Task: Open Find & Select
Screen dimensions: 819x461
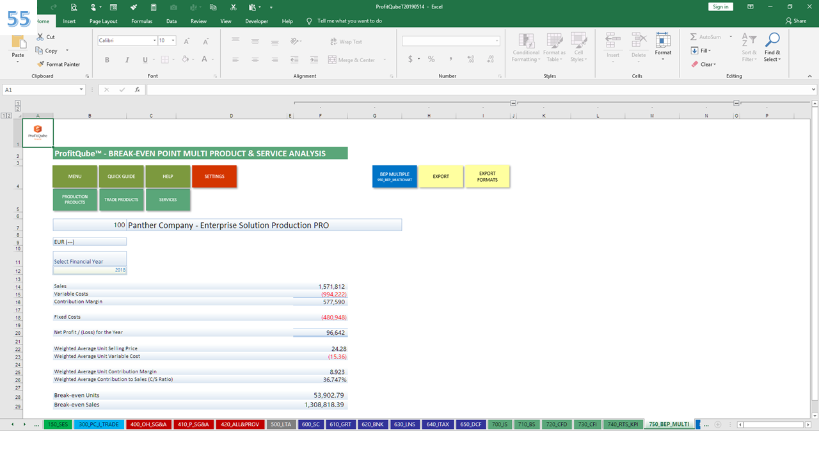Action: point(772,47)
